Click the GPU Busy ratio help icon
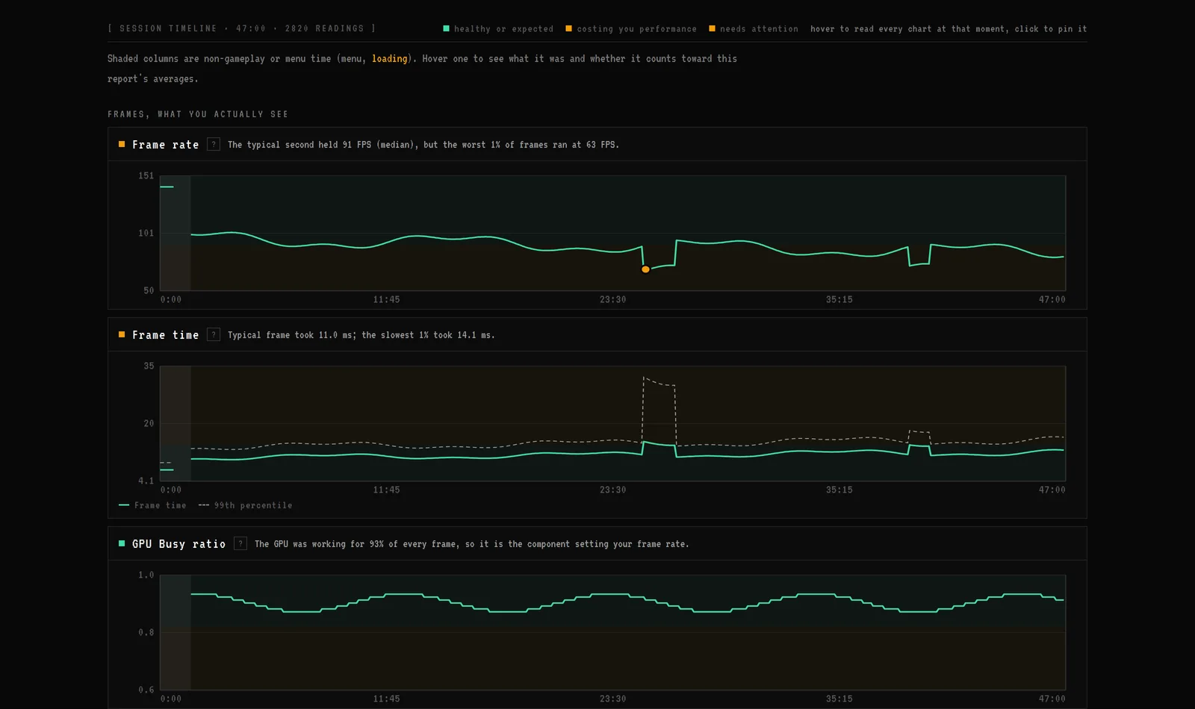 click(x=240, y=544)
